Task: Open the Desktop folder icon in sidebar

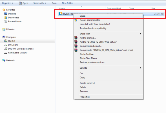Action: (6, 14)
